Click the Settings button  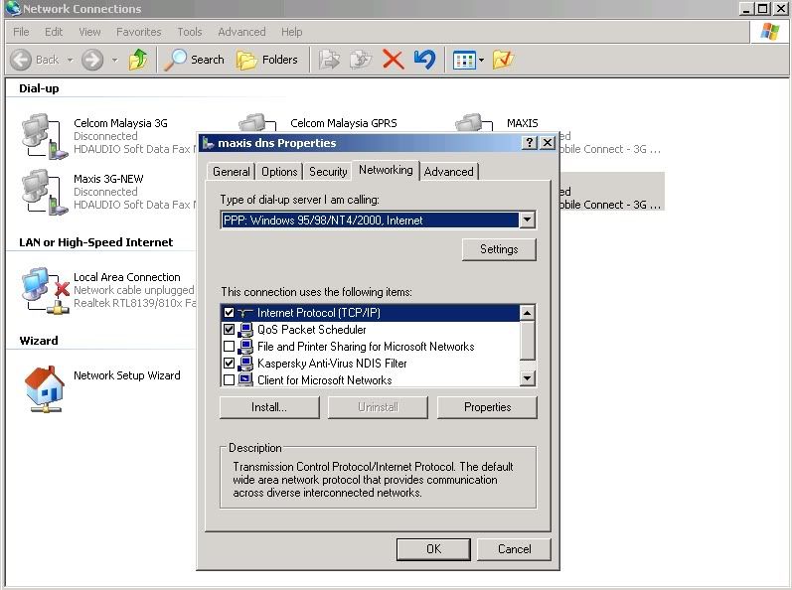[499, 249]
